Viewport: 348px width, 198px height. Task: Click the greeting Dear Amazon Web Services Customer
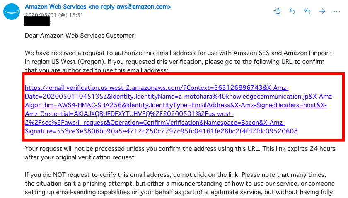(x=80, y=36)
